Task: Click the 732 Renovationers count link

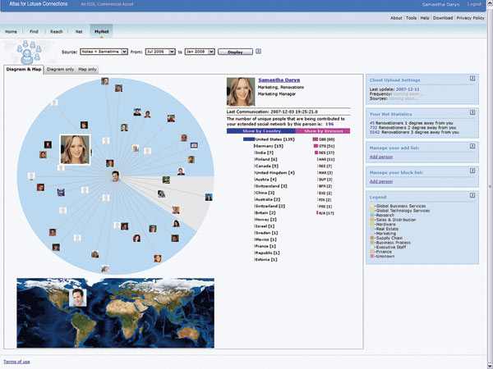Action: tap(373, 128)
